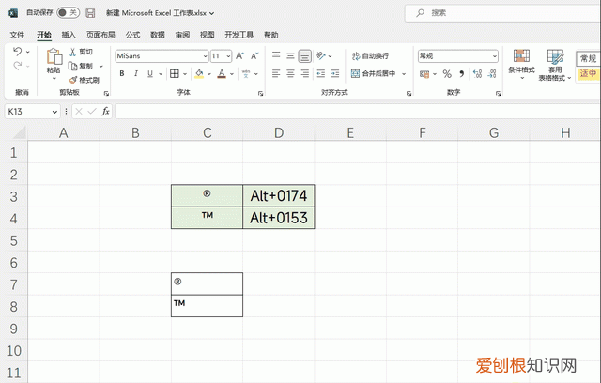Click the increase font size icon

pyautogui.click(x=242, y=56)
